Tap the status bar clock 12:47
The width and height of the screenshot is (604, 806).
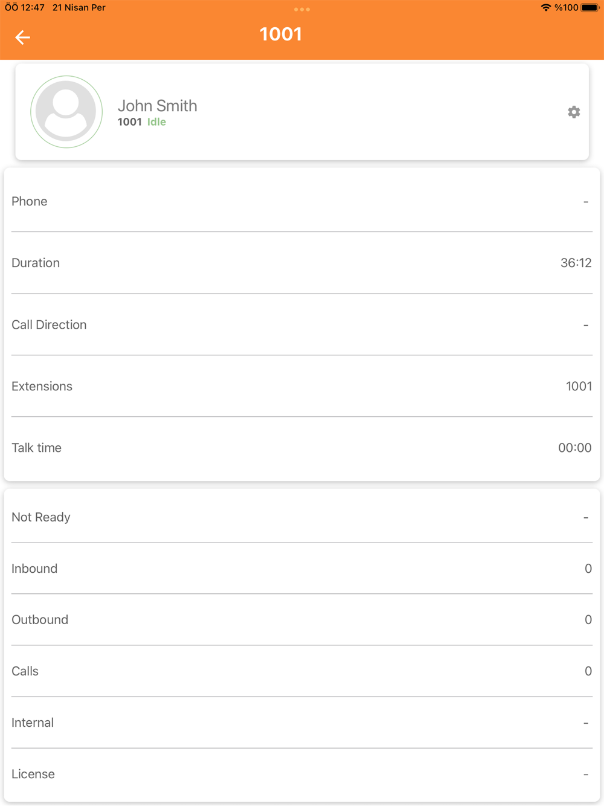click(x=25, y=8)
